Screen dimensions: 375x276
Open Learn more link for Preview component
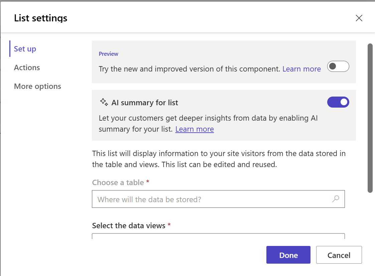click(x=301, y=69)
